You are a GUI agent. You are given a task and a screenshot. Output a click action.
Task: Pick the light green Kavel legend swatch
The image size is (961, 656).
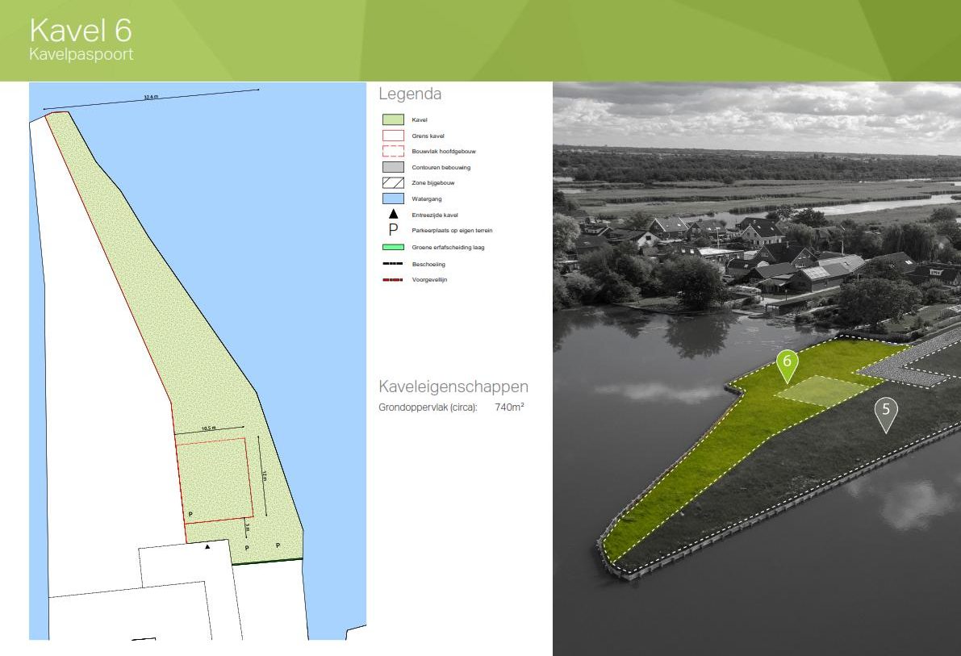pyautogui.click(x=393, y=119)
